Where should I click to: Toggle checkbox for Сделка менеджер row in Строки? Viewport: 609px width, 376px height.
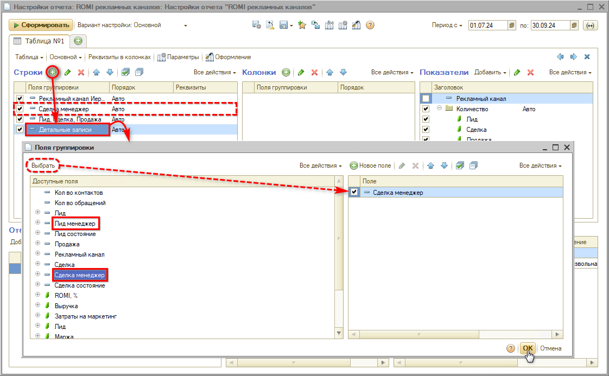click(x=20, y=109)
